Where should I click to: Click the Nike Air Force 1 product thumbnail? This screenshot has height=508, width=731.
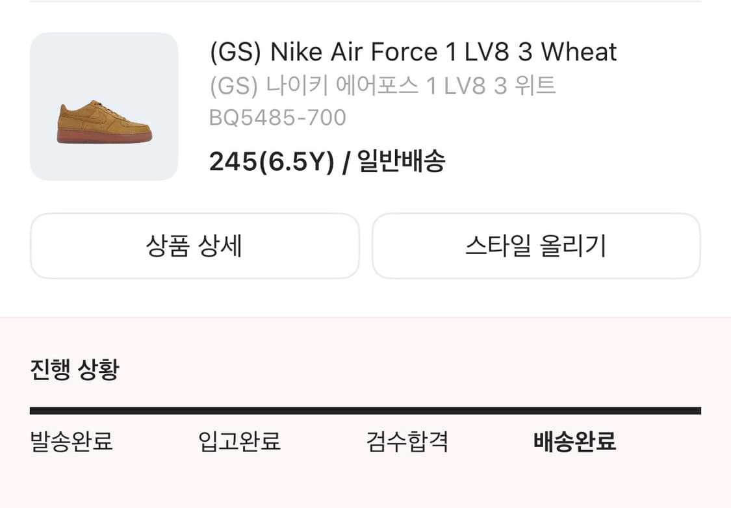104,107
